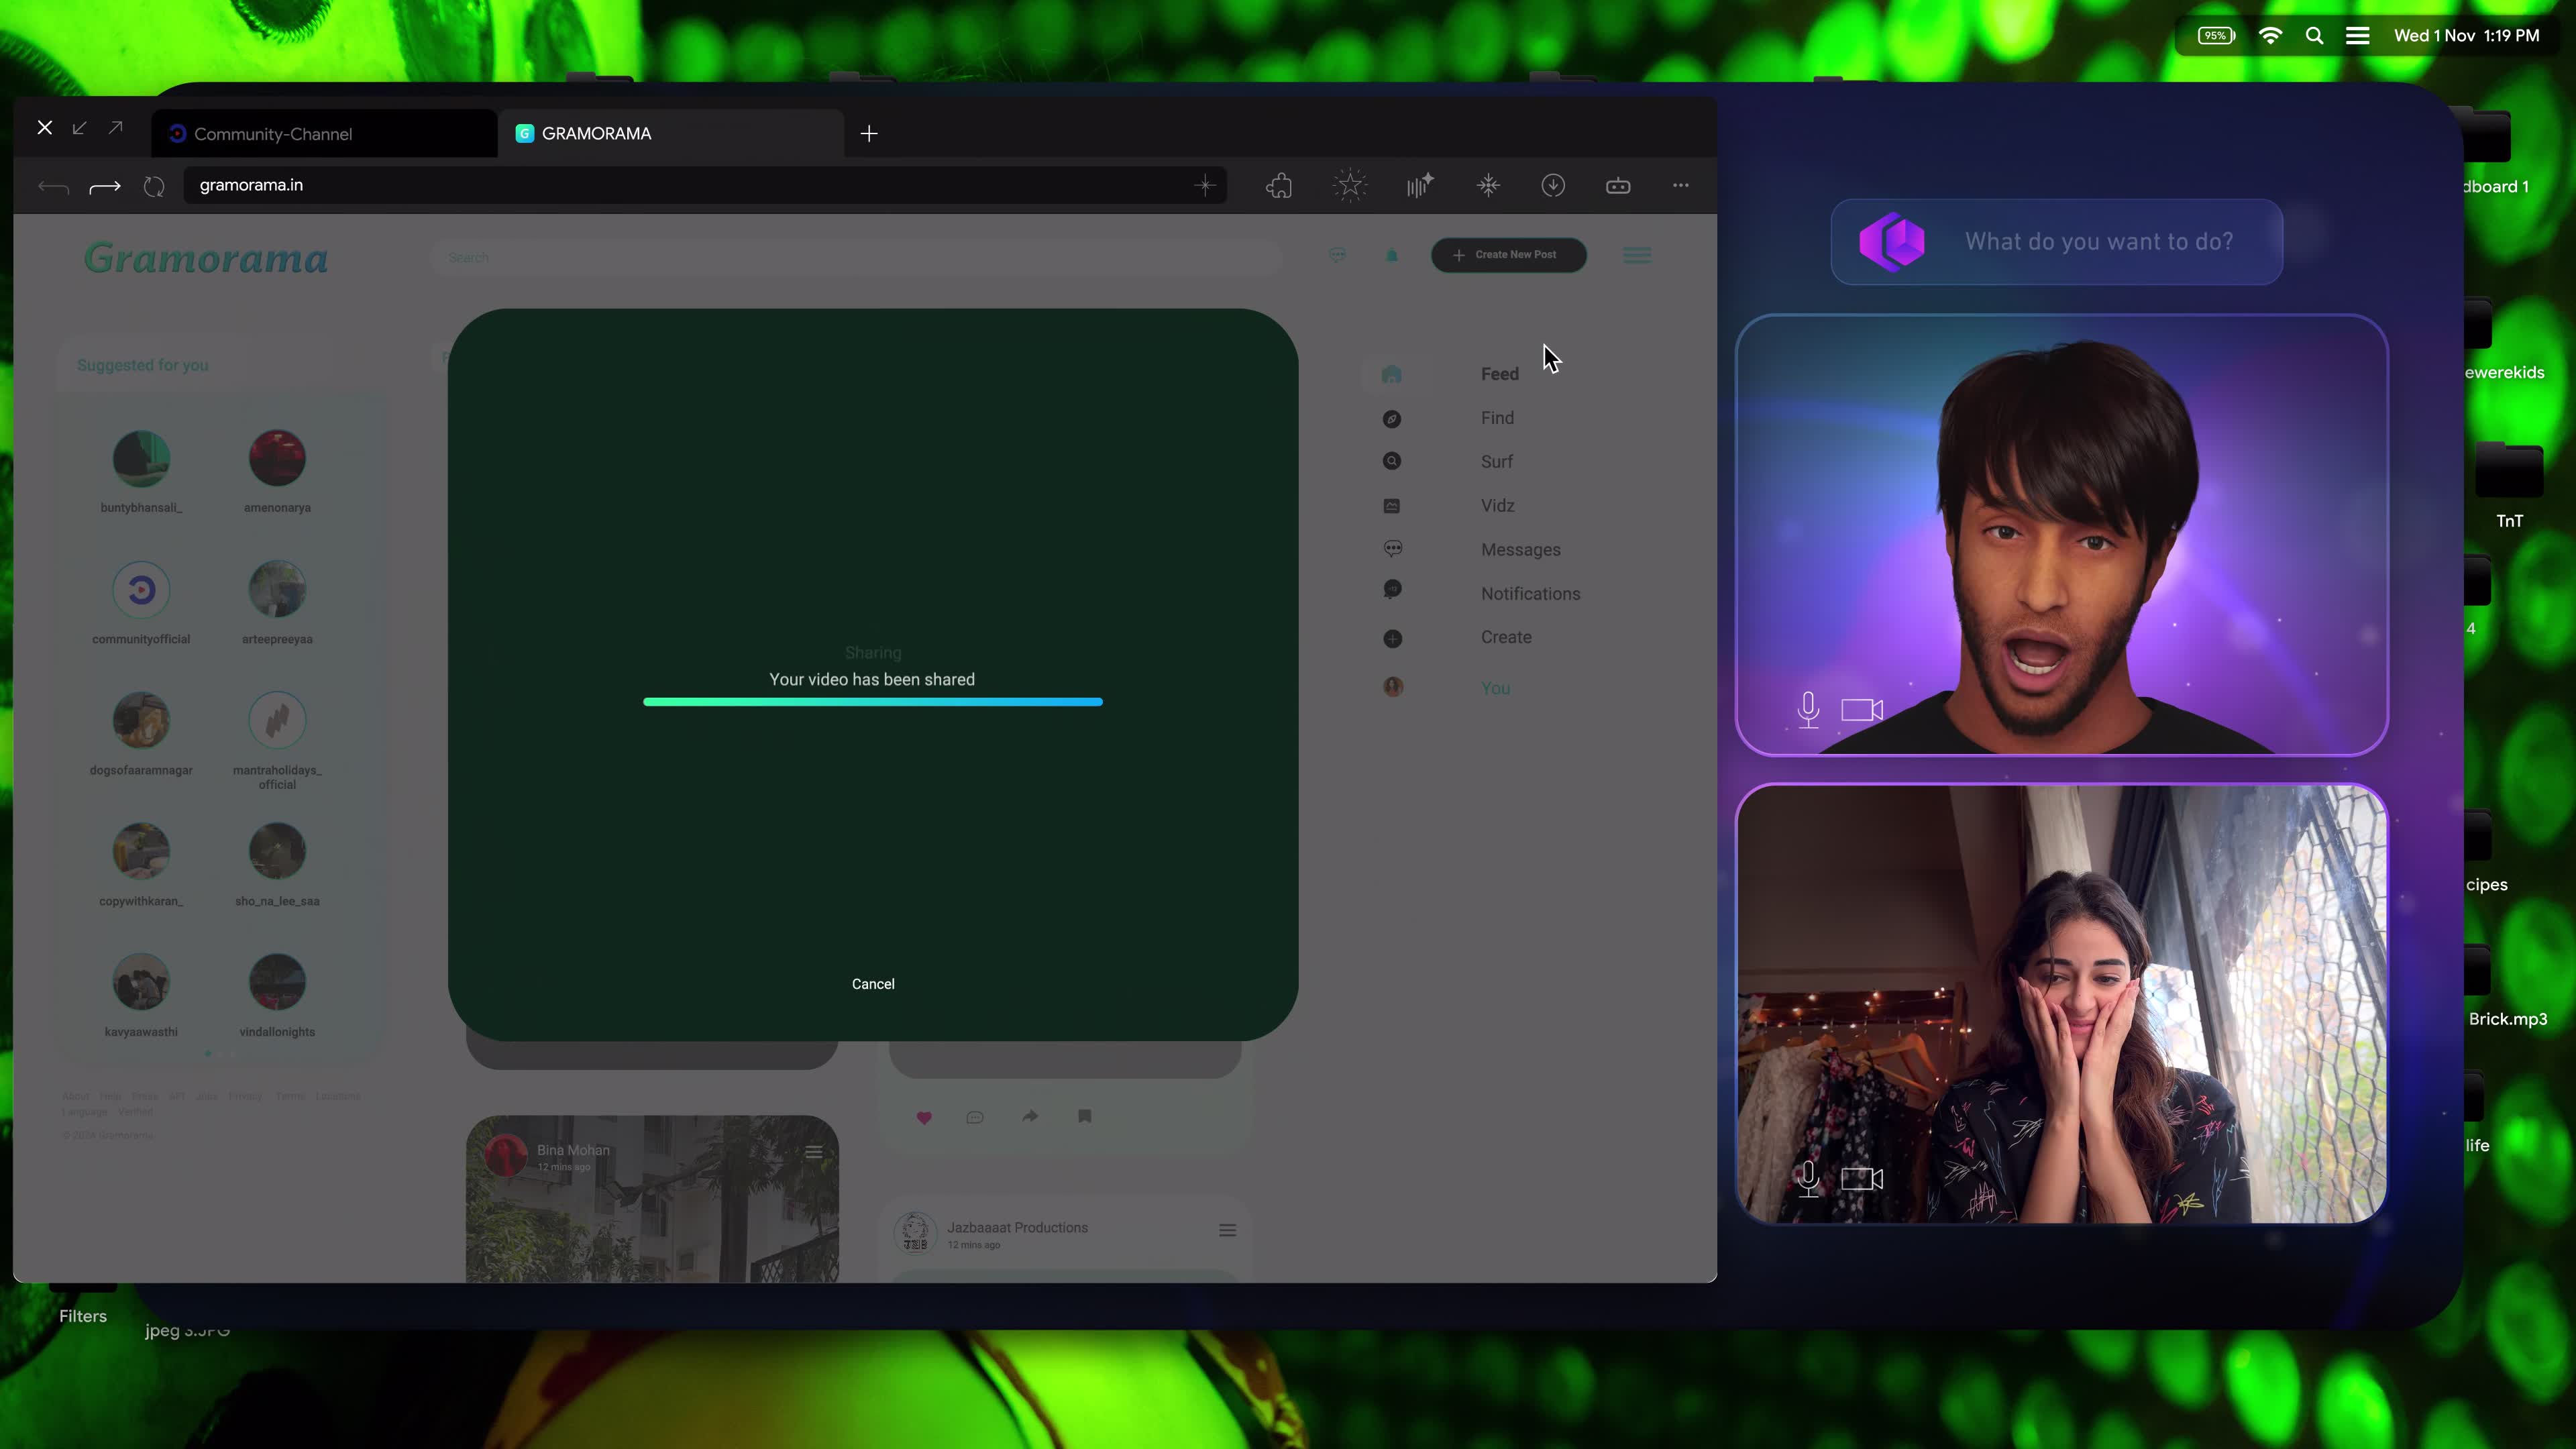Toggle the camera on the top video call tile
2576x1449 pixels.
(1862, 710)
